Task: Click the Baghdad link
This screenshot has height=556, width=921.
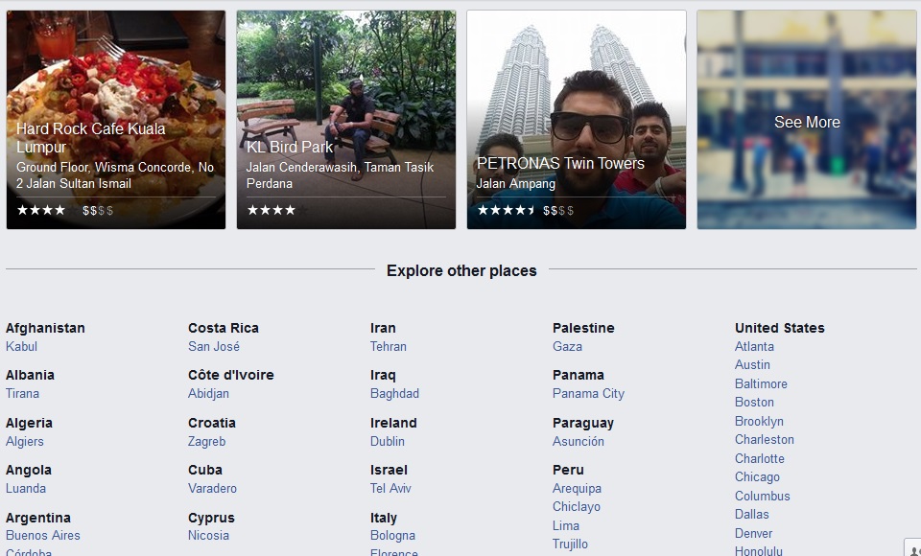Action: [394, 393]
